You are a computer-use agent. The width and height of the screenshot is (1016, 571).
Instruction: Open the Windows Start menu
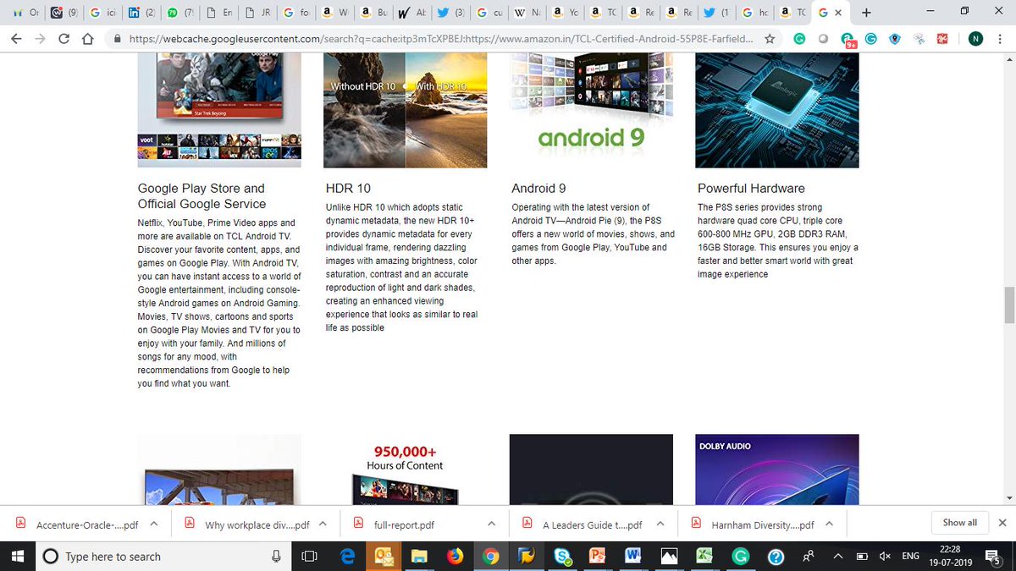tap(18, 556)
